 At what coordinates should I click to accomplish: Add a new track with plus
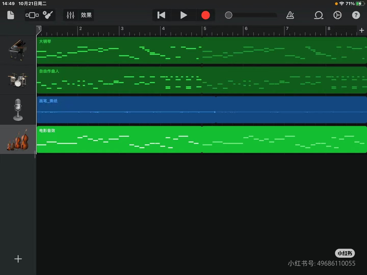[x=18, y=259]
